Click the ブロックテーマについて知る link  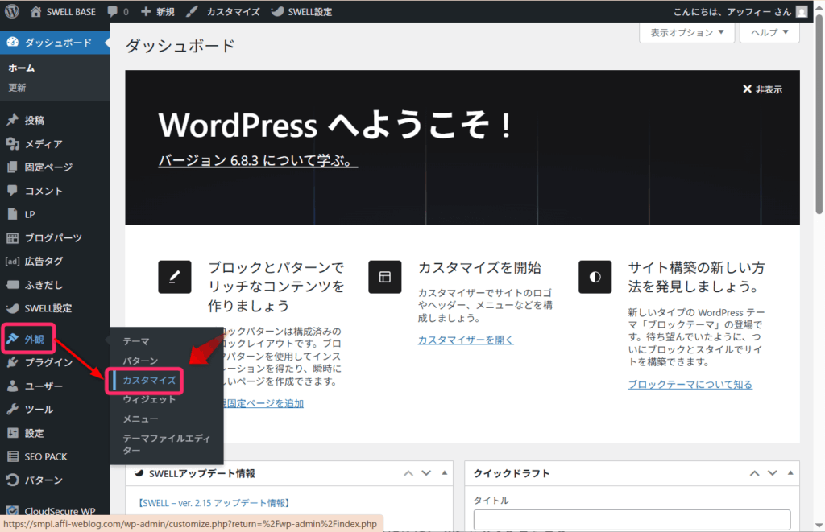tap(690, 385)
